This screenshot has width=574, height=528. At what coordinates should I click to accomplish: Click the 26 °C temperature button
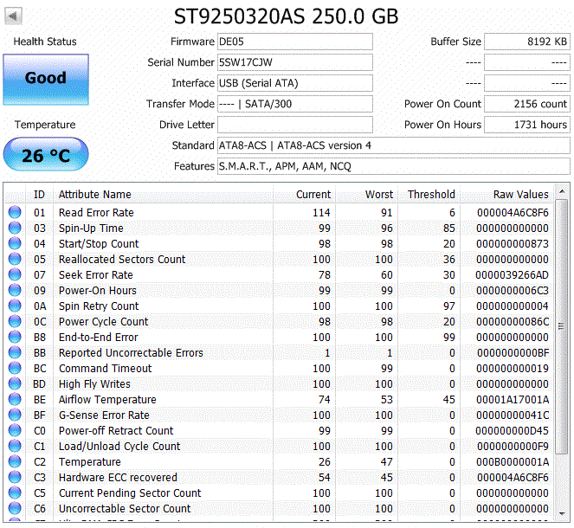46,154
